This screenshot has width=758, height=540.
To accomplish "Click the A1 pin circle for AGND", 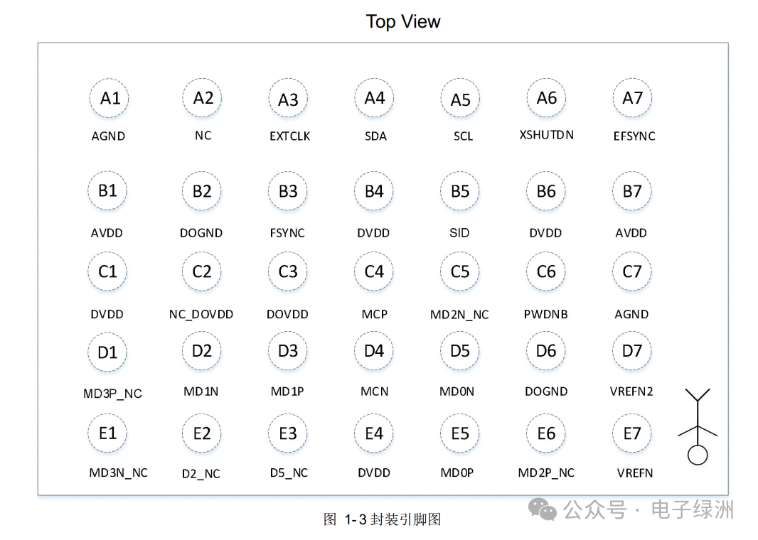I will [110, 98].
